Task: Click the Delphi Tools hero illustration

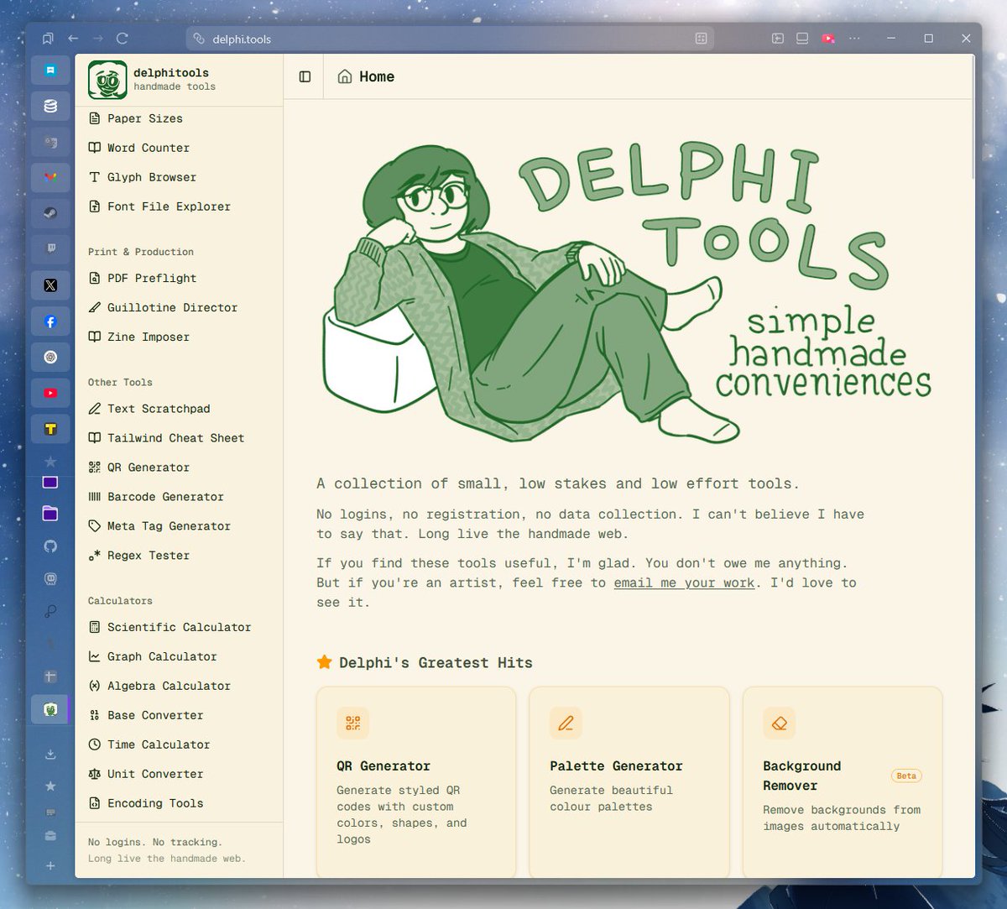Action: click(x=626, y=294)
